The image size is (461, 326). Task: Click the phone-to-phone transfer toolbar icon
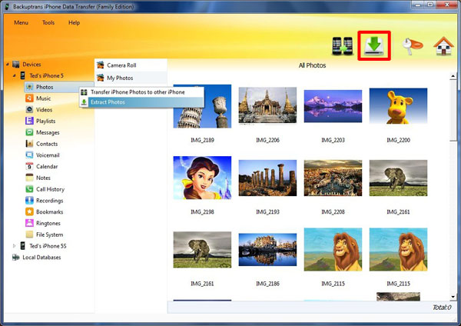343,46
